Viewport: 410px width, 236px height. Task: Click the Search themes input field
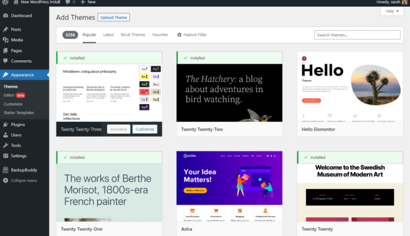(357, 35)
